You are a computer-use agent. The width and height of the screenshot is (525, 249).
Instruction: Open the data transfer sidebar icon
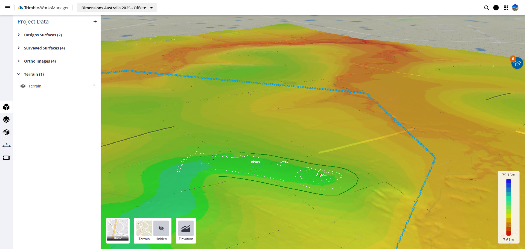pos(6,132)
